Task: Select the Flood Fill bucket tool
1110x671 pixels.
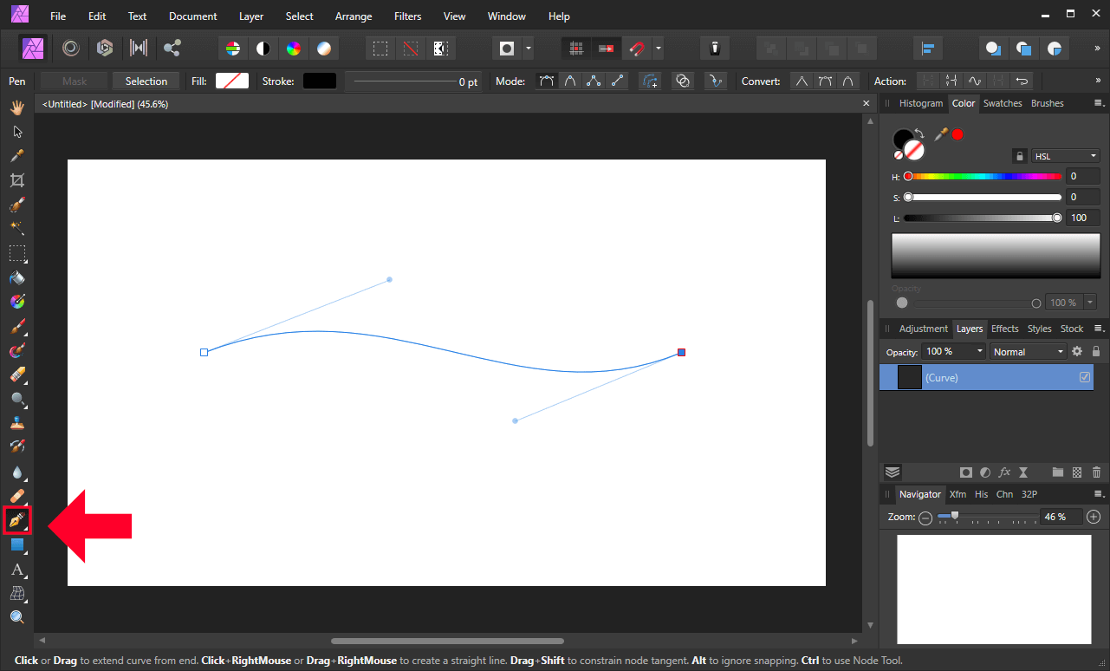Action: pos(16,278)
